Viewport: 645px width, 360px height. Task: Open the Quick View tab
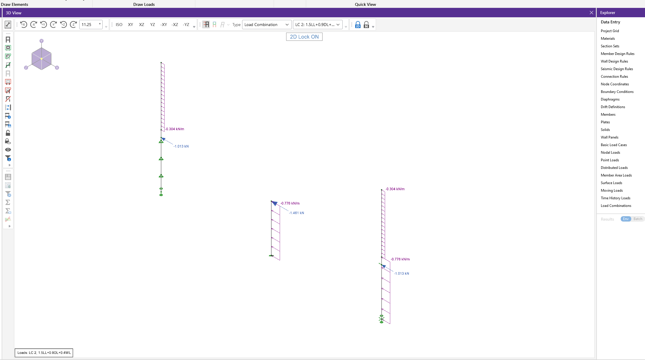pyautogui.click(x=365, y=4)
